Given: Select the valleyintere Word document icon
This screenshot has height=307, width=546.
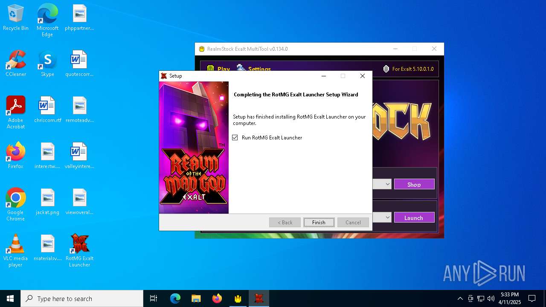Looking at the screenshot, I should 79,156.
